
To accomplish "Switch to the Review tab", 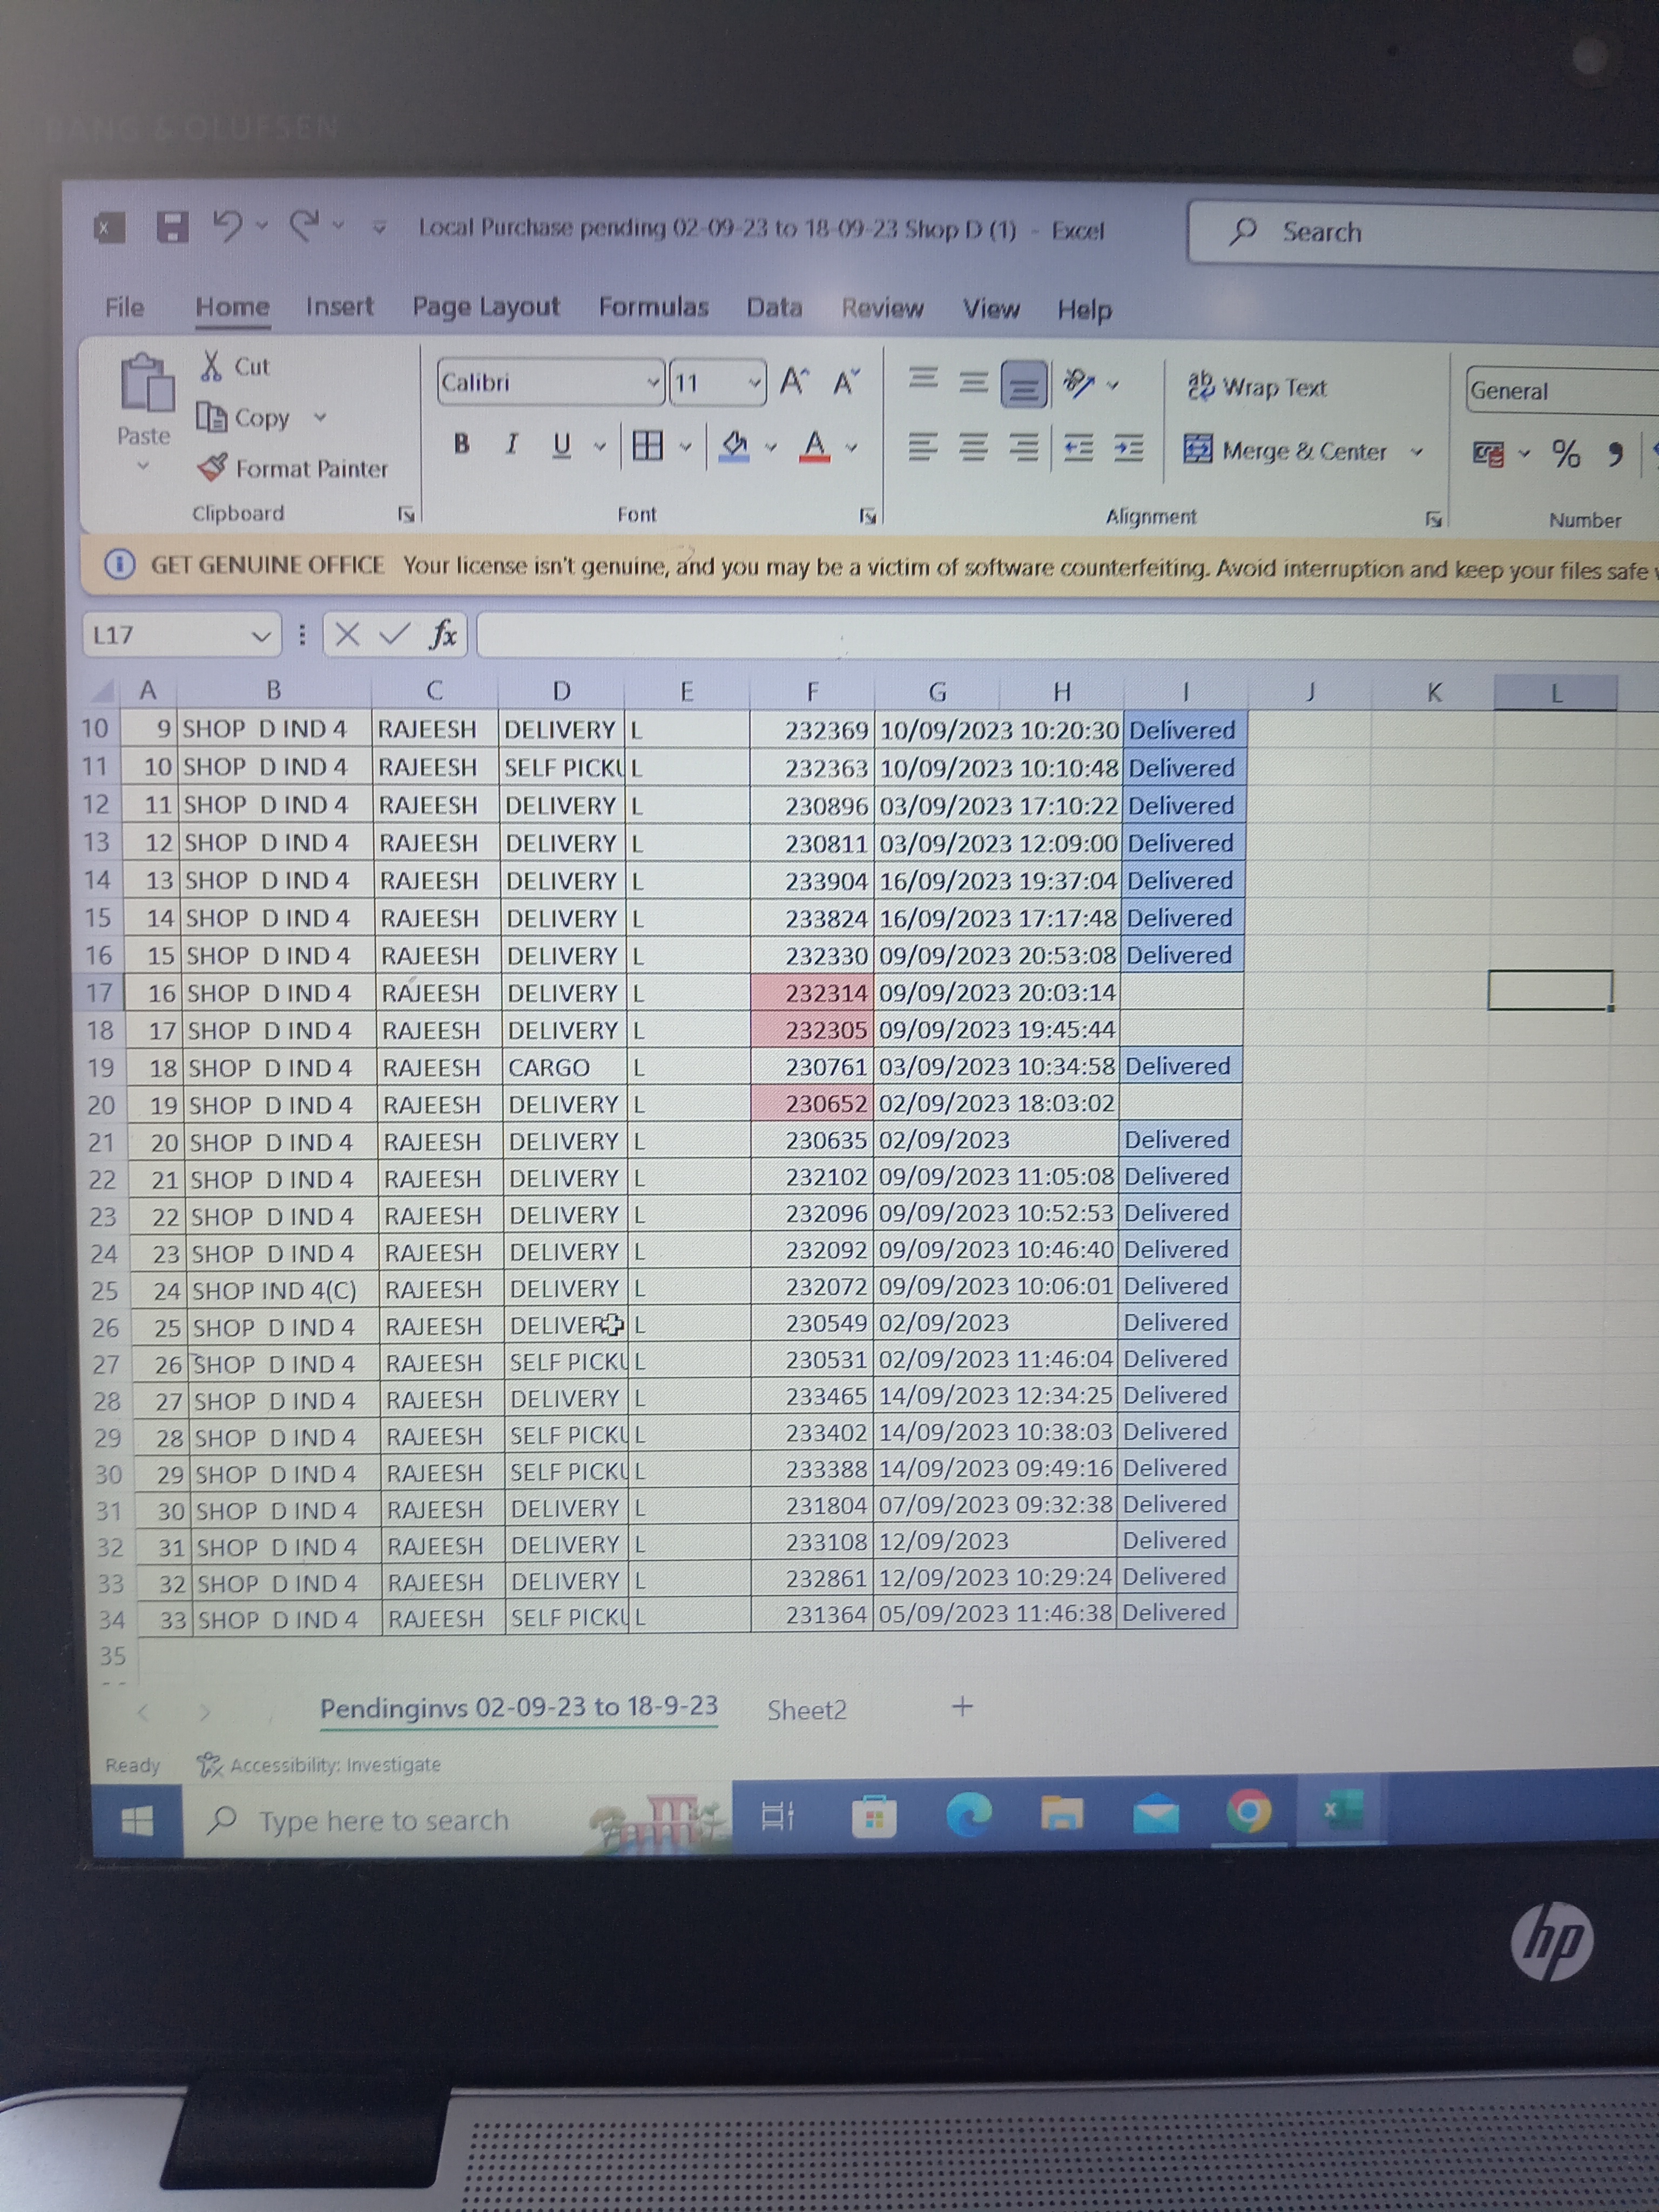I will (x=882, y=308).
